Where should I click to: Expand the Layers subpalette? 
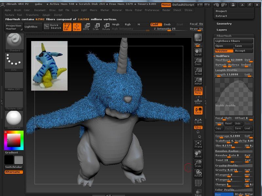point(222,30)
